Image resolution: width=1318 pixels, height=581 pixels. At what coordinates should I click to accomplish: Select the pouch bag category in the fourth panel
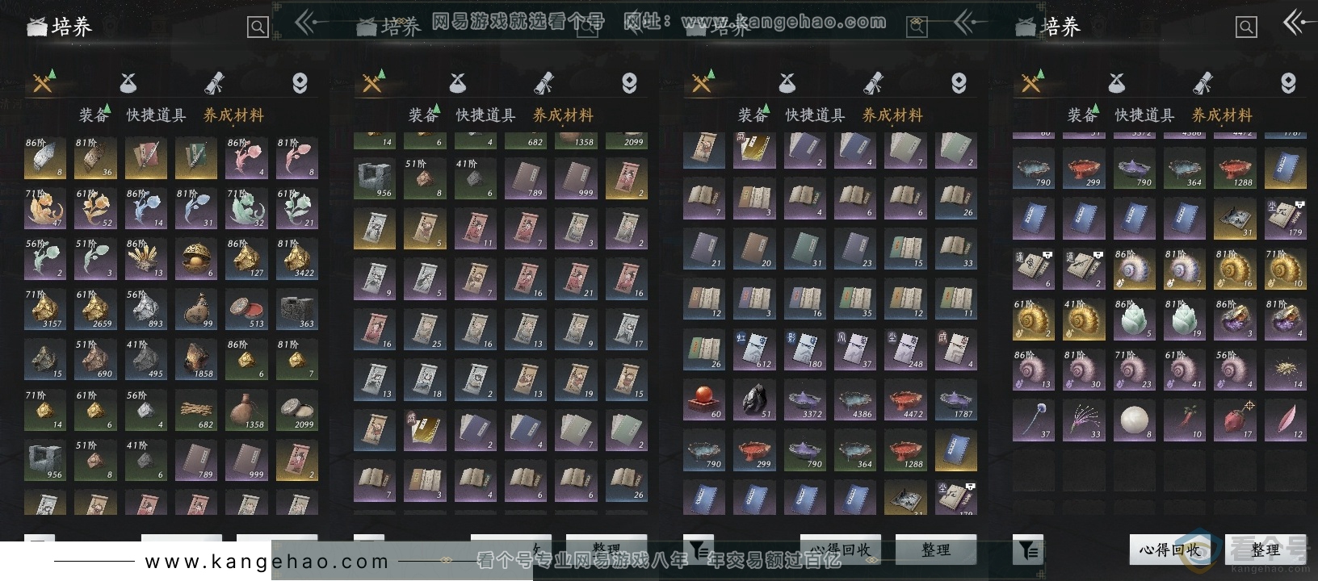[x=1117, y=82]
